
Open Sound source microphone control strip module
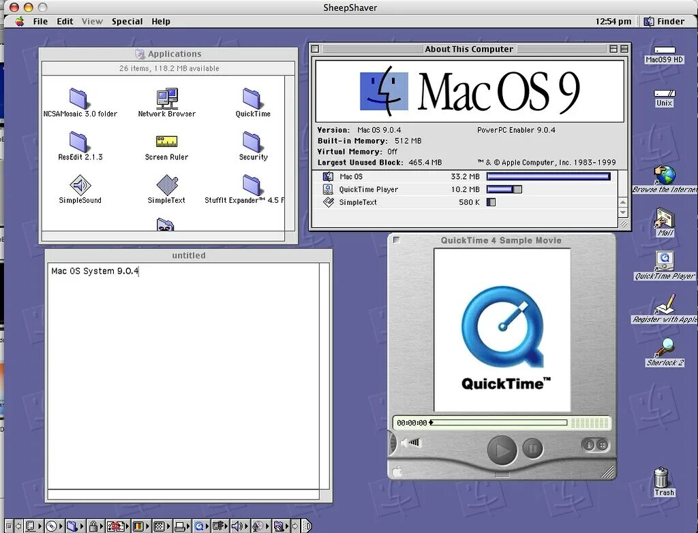[261, 526]
